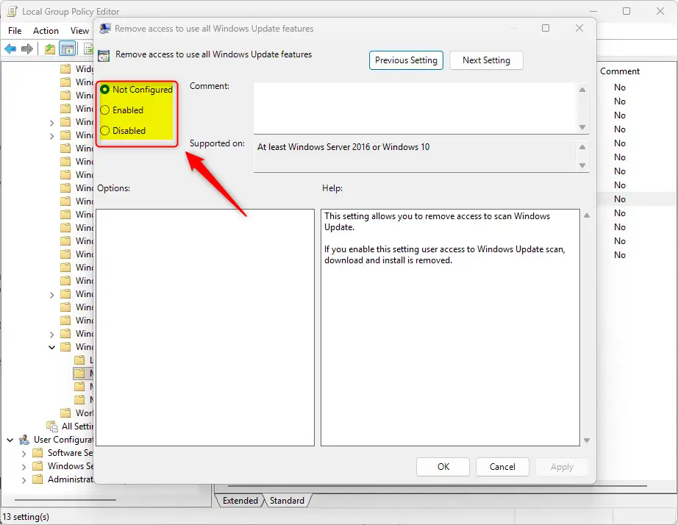
Task: Click the Cancel button
Action: [x=502, y=467]
